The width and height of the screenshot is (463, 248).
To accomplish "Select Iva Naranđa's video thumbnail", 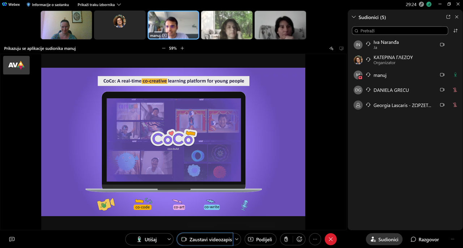I will tap(66, 25).
